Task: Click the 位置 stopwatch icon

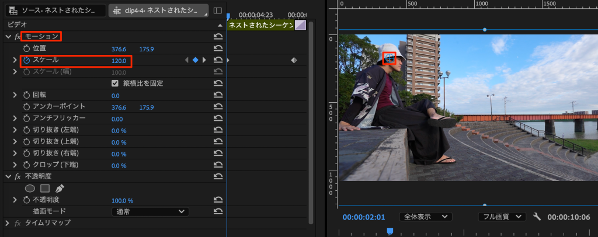Action: tap(26, 48)
